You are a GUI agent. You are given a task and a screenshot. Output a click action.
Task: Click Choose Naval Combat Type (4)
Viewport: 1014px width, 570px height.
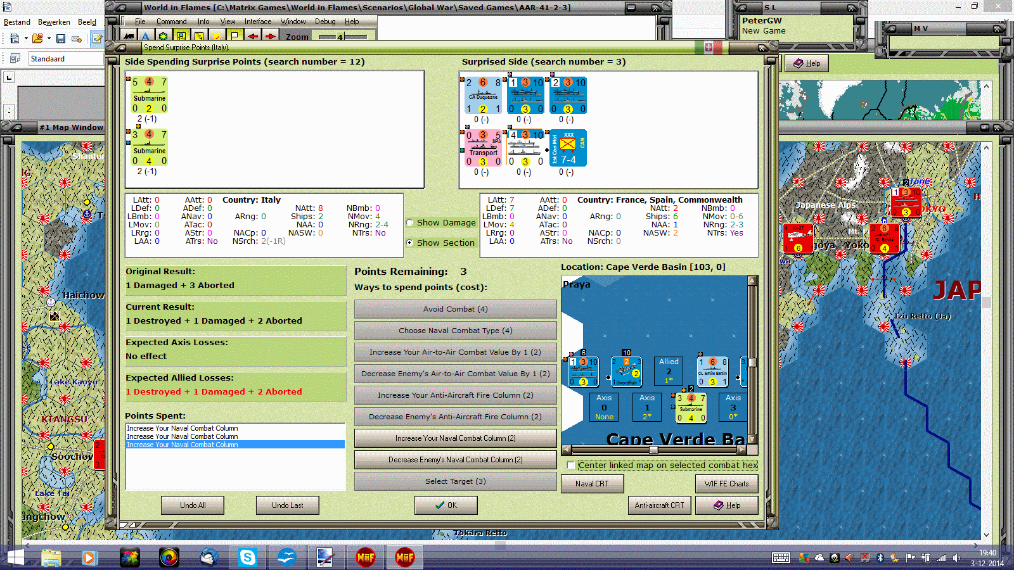click(456, 331)
